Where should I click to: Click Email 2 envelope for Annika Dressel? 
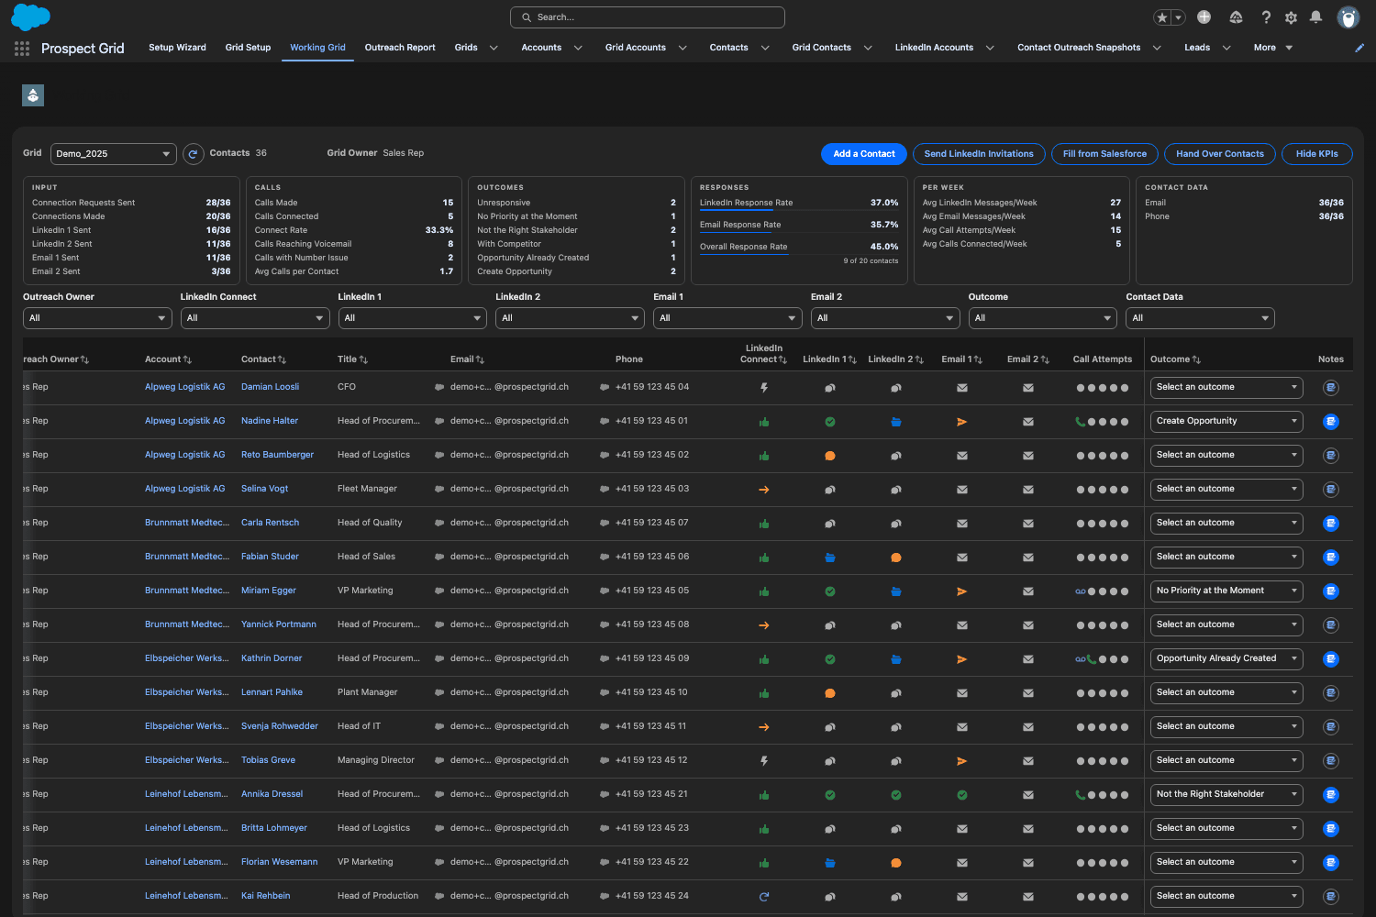coord(1028,795)
